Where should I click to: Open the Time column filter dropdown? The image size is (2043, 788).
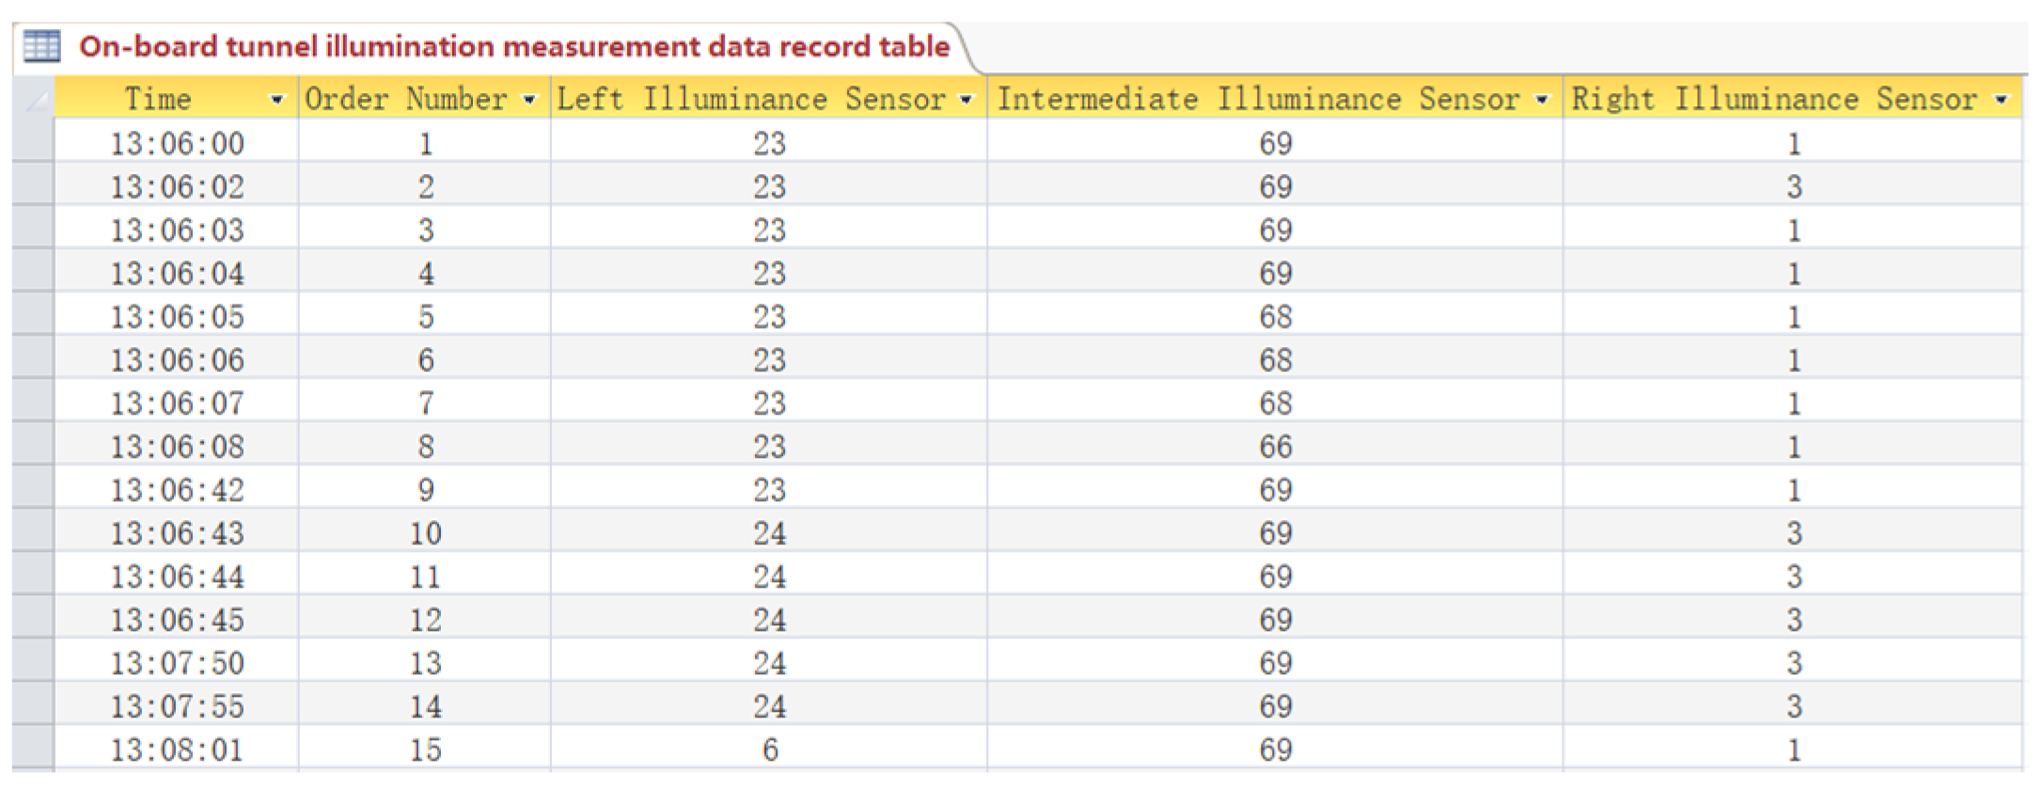(x=276, y=100)
